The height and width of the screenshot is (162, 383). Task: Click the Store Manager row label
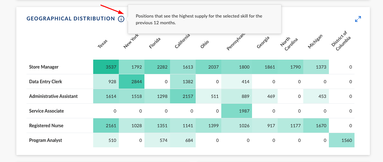(x=44, y=67)
